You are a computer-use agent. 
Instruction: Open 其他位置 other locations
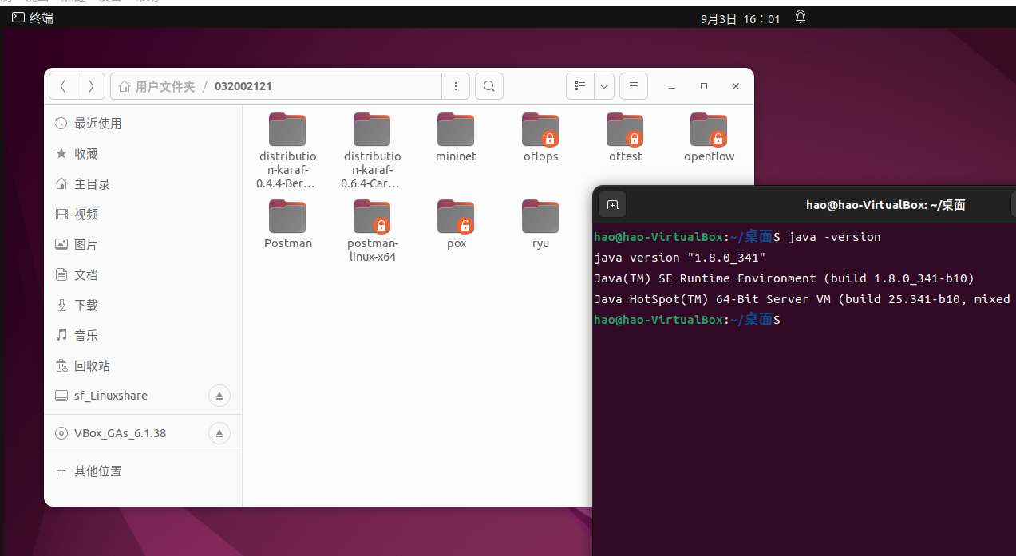pyautogui.click(x=143, y=471)
